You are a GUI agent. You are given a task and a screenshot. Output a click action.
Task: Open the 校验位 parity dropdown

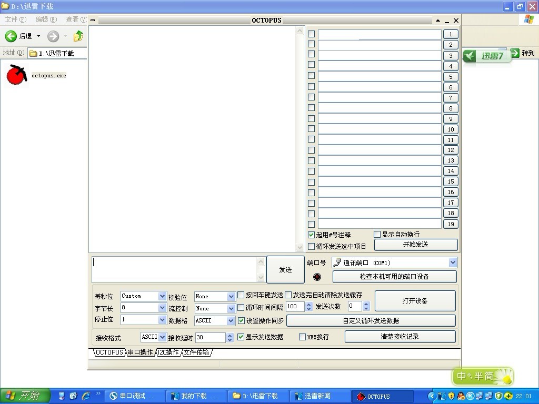231,297
